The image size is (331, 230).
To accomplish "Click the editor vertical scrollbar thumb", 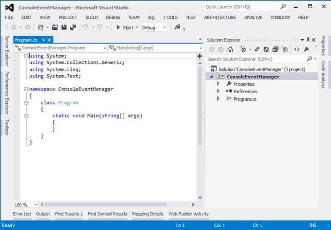I will [x=200, y=105].
